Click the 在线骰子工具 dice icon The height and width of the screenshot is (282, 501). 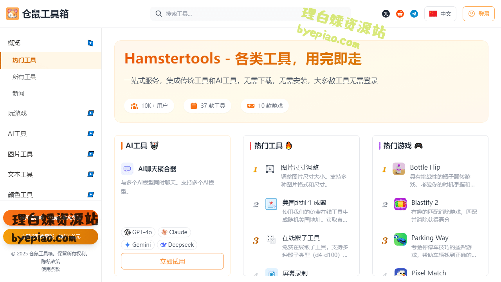click(271, 239)
